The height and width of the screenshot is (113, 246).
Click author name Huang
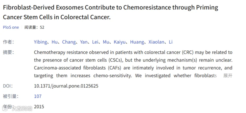coord(137,42)
